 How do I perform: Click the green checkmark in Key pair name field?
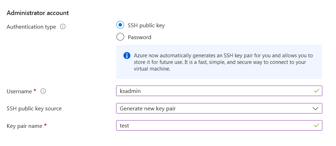[x=316, y=125]
